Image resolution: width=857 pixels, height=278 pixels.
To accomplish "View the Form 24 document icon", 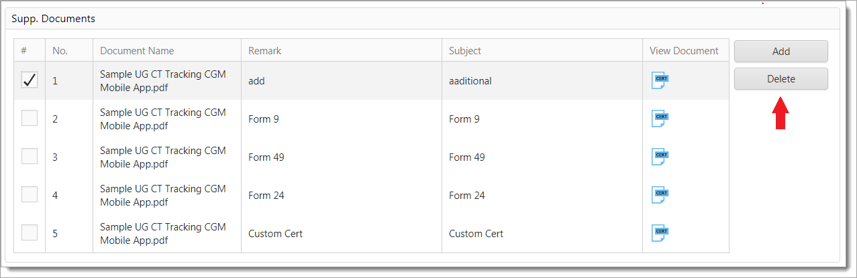I will point(660,195).
